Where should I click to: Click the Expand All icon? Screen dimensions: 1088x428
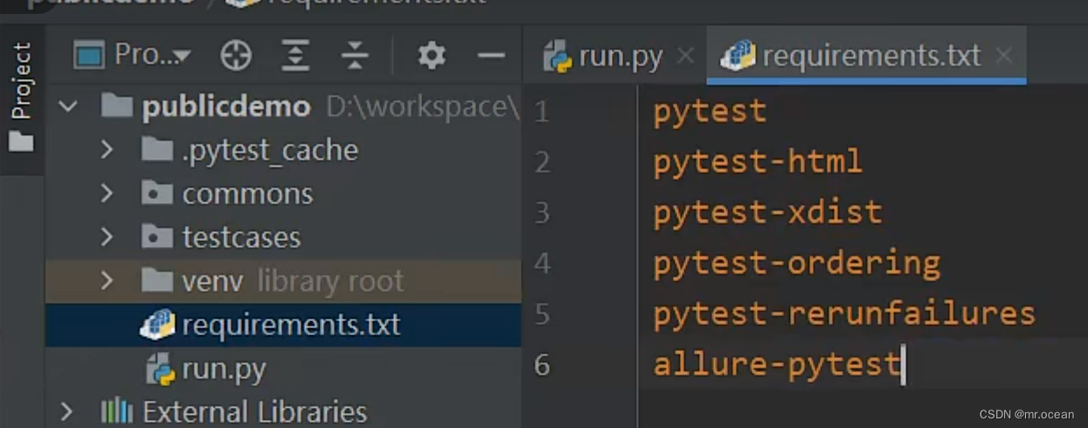tap(295, 56)
